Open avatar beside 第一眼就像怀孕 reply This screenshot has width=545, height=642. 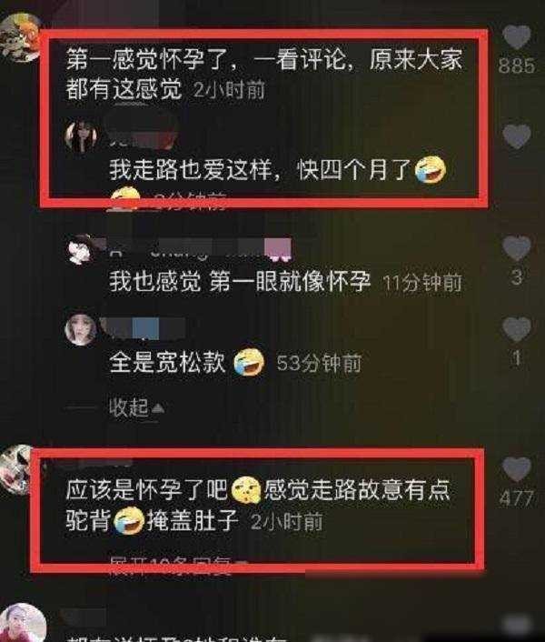point(81,249)
